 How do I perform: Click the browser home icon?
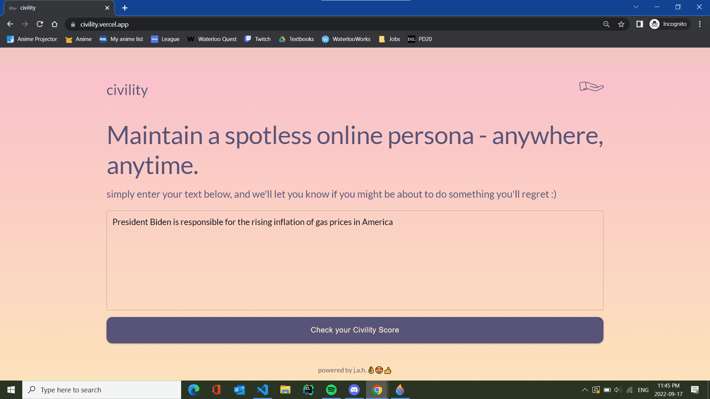point(55,24)
